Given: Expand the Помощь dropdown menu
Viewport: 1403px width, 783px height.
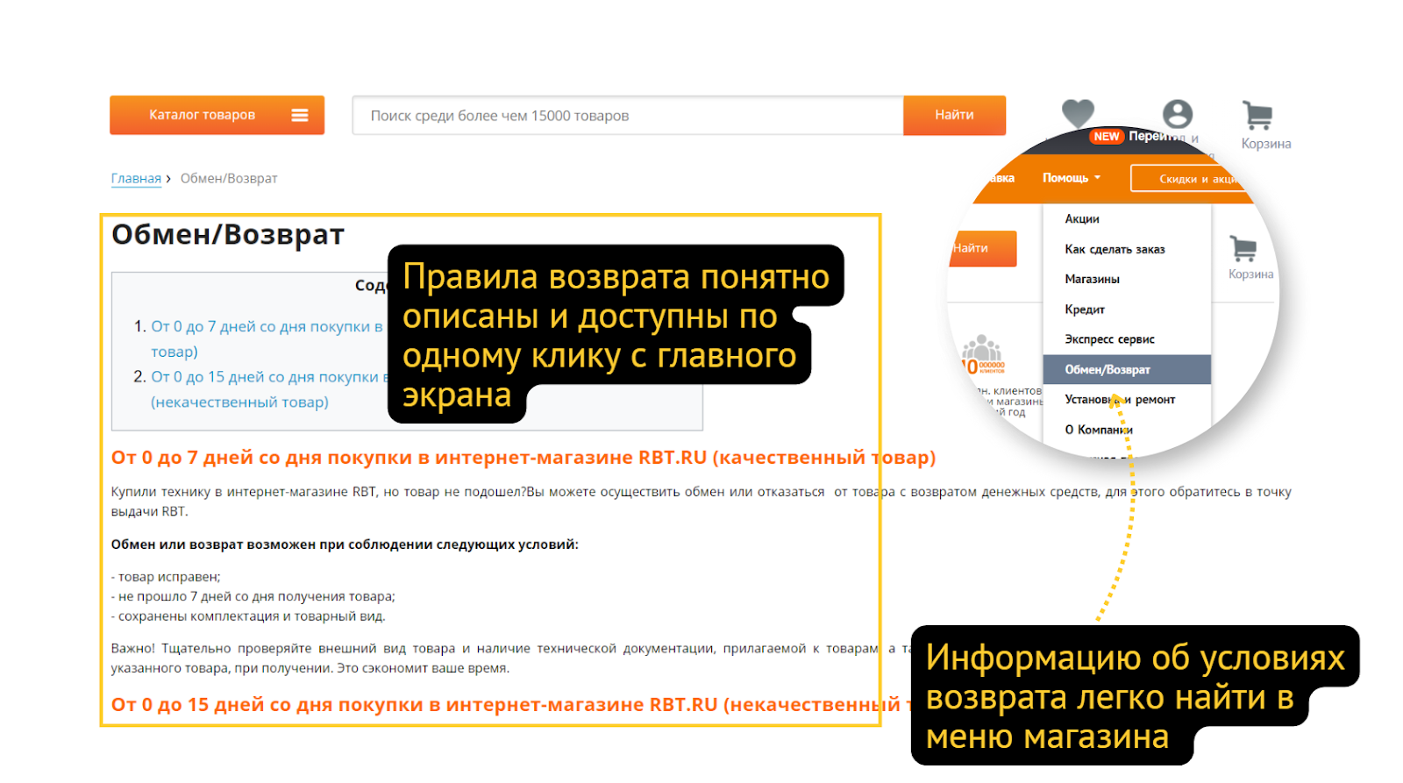Looking at the screenshot, I should pyautogui.click(x=1071, y=178).
